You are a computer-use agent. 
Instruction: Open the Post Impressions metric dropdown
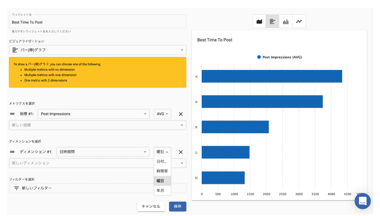click(x=93, y=114)
